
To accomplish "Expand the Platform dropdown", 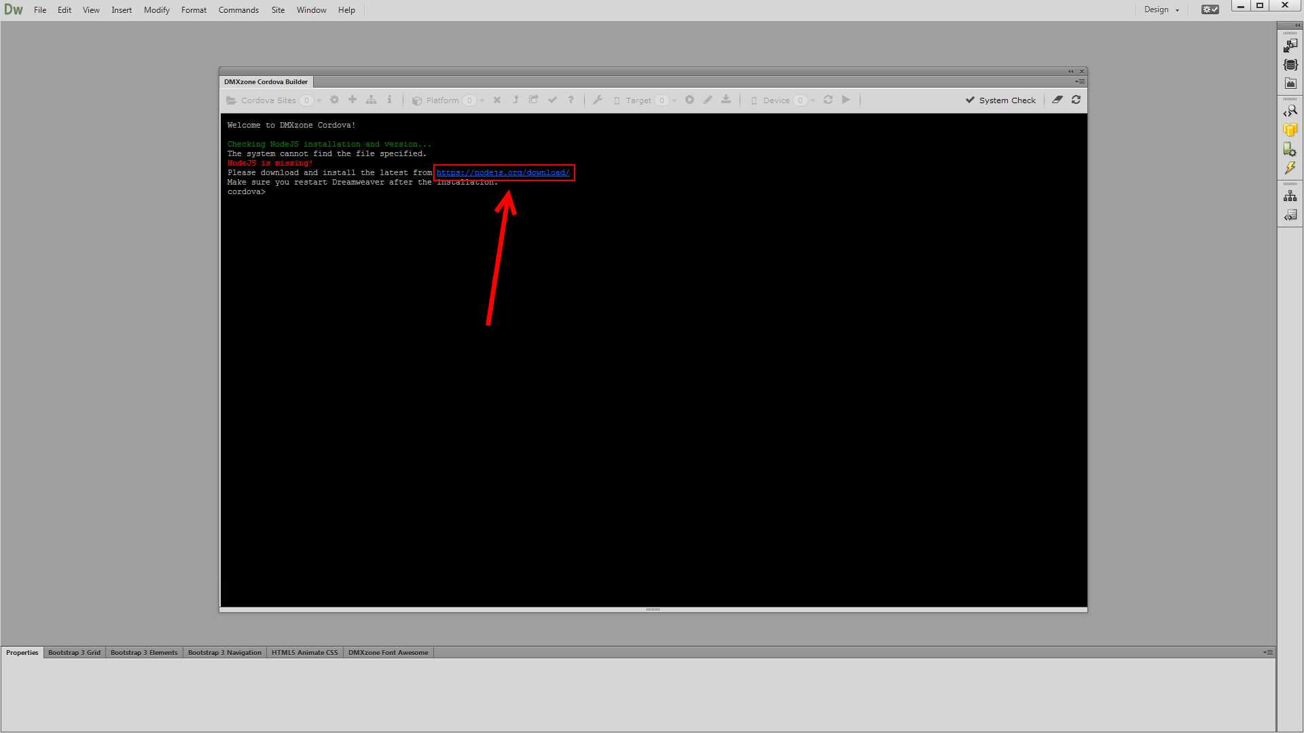I will (482, 100).
